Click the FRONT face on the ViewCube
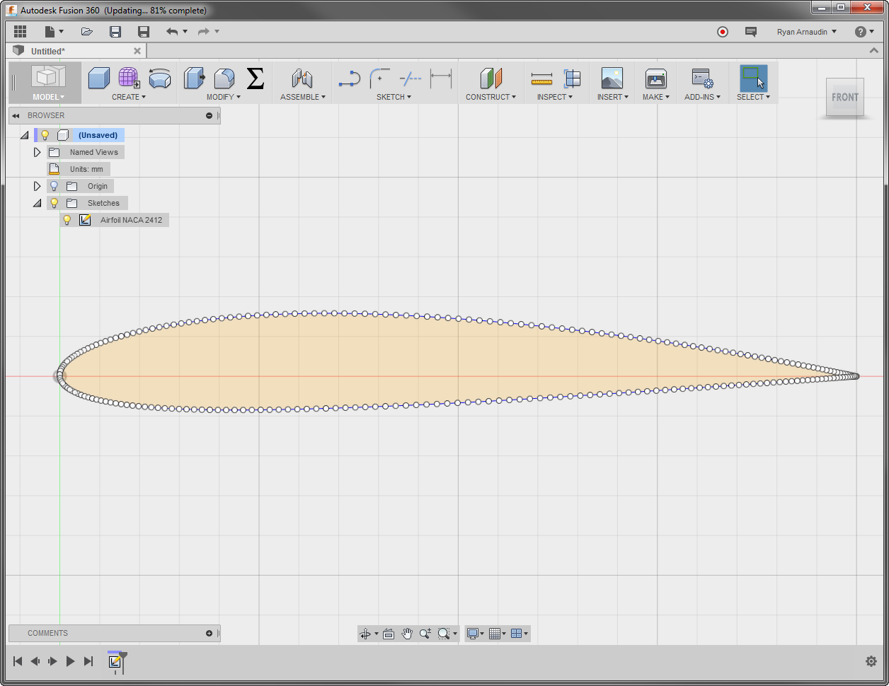 (844, 98)
